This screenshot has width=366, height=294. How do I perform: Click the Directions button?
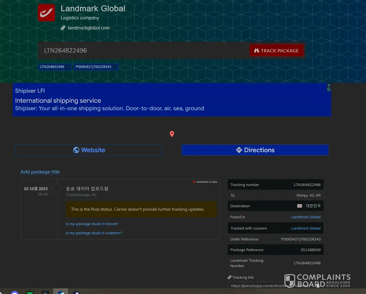coord(255,150)
